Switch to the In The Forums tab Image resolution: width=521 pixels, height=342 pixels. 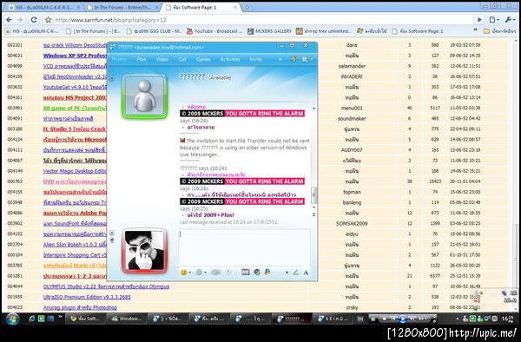(x=122, y=7)
